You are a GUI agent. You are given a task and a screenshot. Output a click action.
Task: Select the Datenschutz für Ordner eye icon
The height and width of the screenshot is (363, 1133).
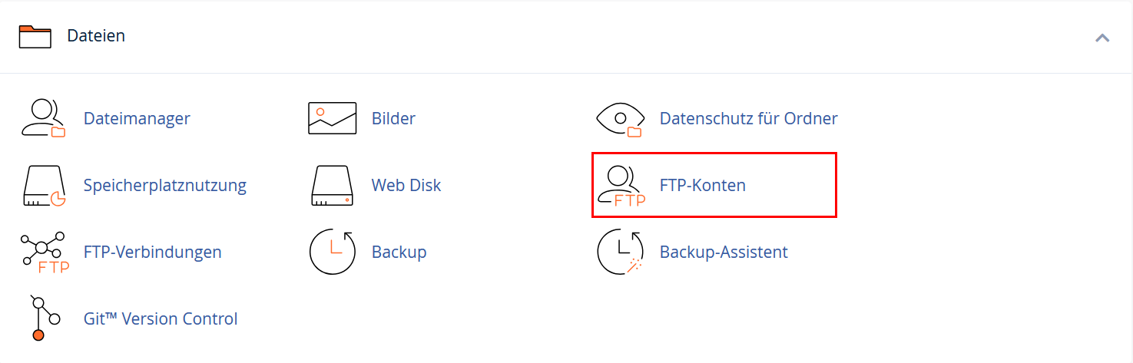620,119
